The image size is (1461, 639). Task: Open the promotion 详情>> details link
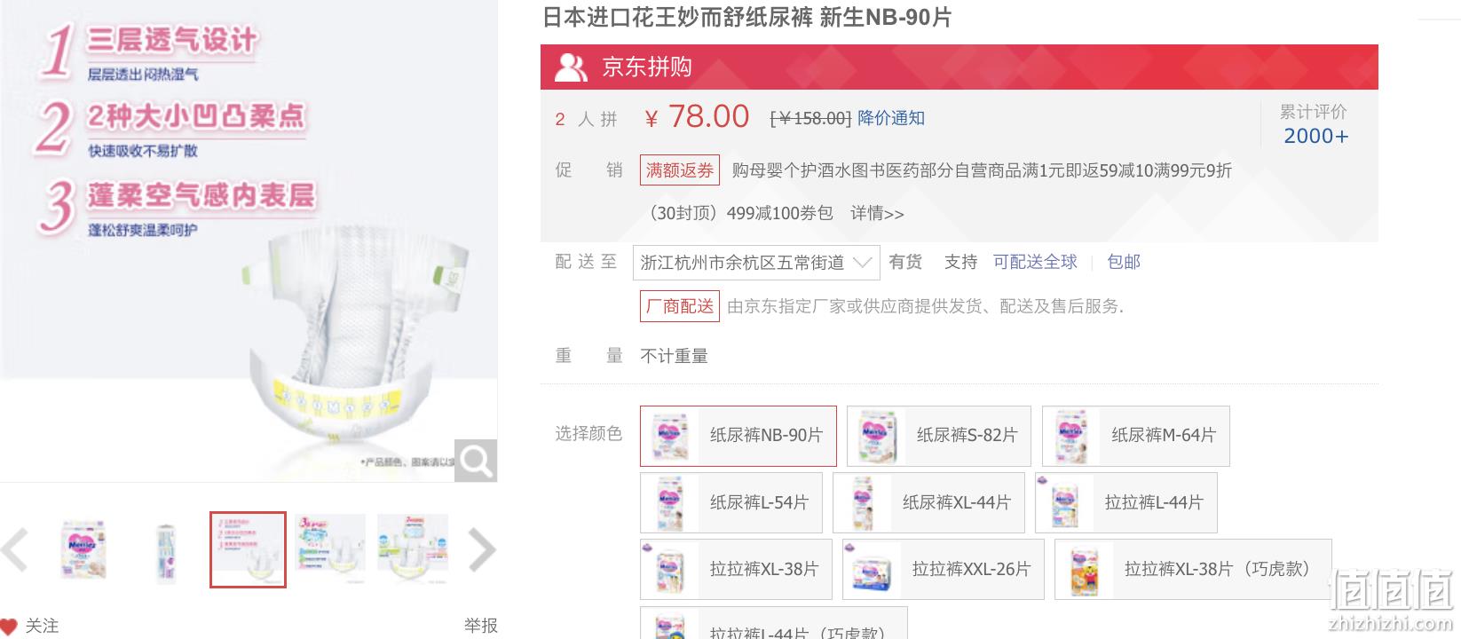pos(877,213)
